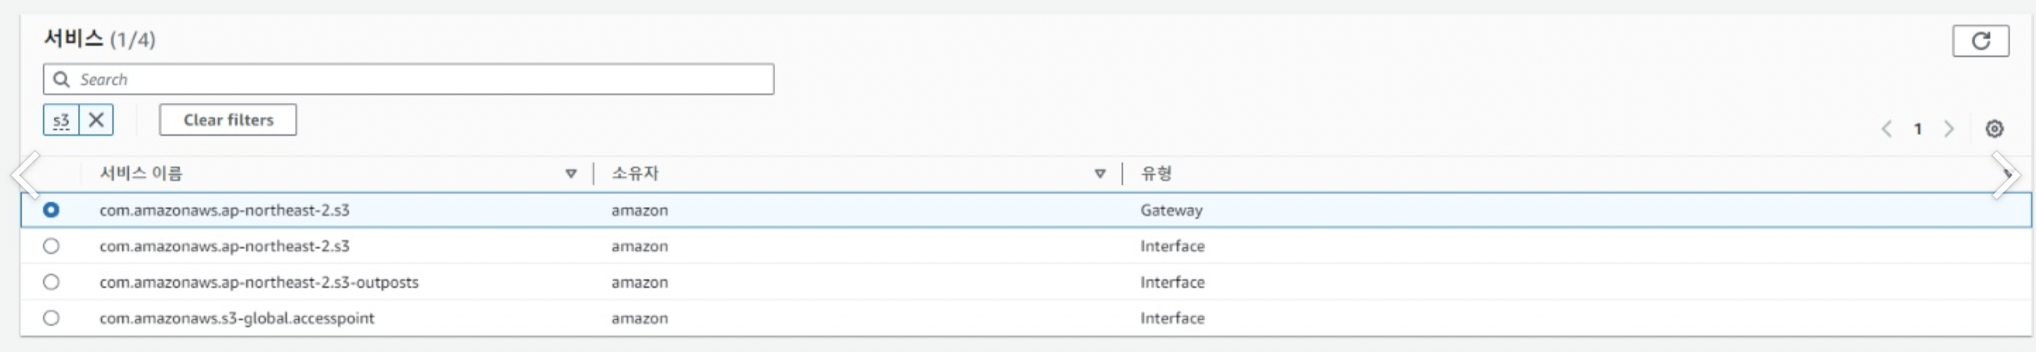The image size is (2036, 352).
Task: Click 유형 column header
Action: [1156, 174]
